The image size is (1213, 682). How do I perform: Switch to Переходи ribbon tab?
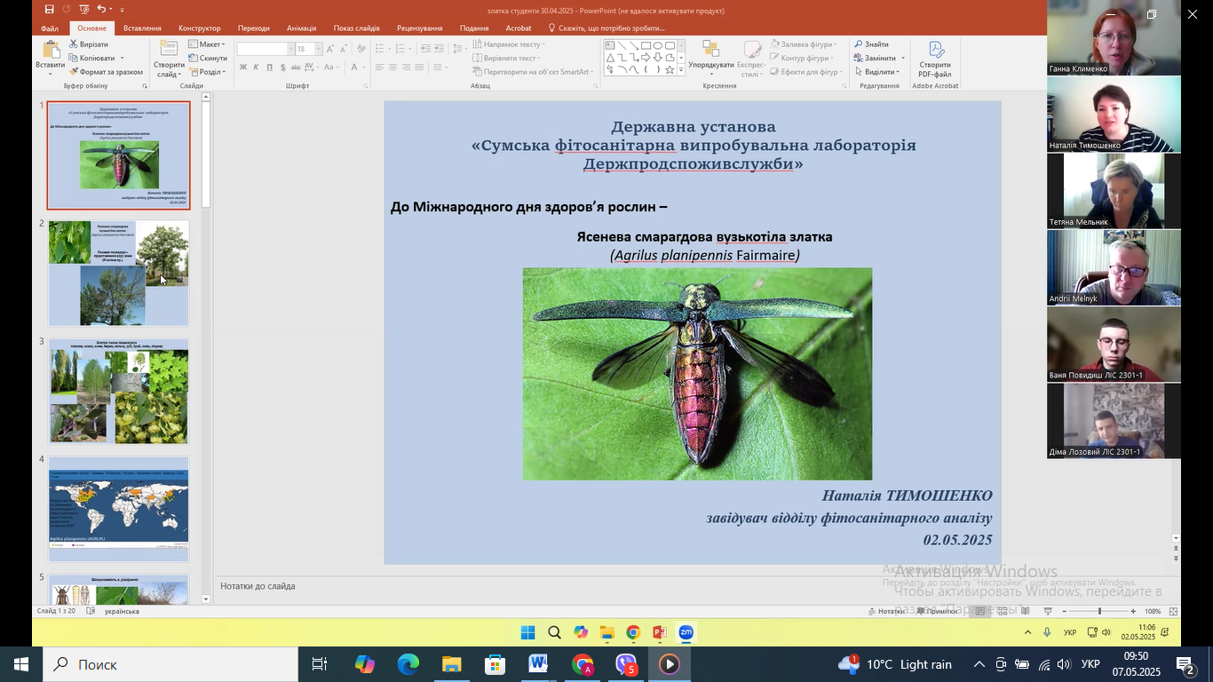click(254, 28)
